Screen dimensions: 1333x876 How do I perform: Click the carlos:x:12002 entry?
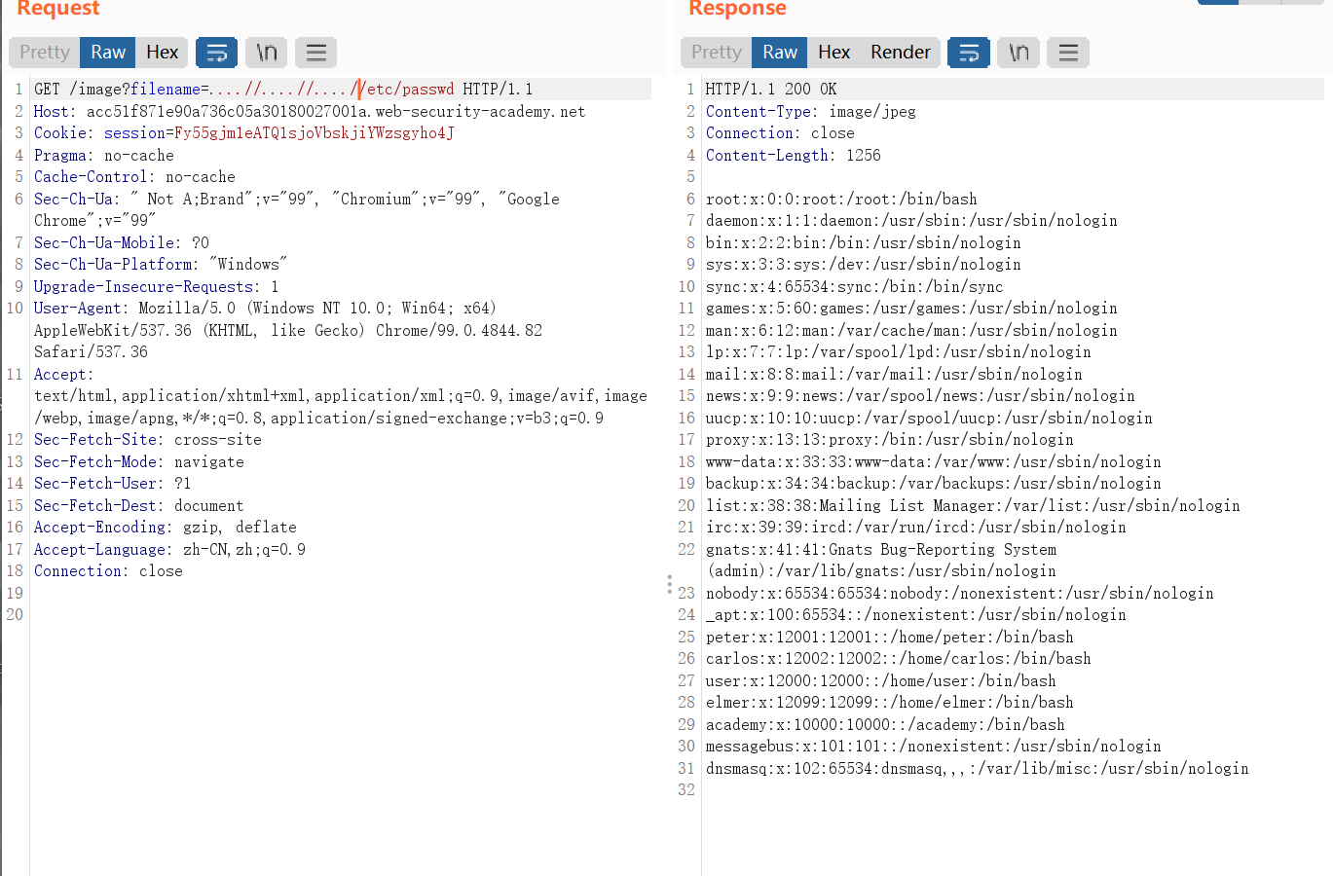899,659
